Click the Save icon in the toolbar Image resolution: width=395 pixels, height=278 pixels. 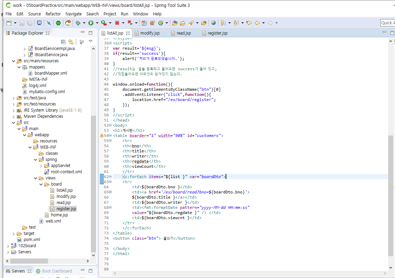pos(22,23)
